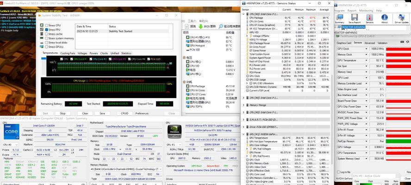Image resolution: width=411 pixels, height=185 pixels.
Task: Enable the Stress CPU checkbox
Action: click(46, 25)
